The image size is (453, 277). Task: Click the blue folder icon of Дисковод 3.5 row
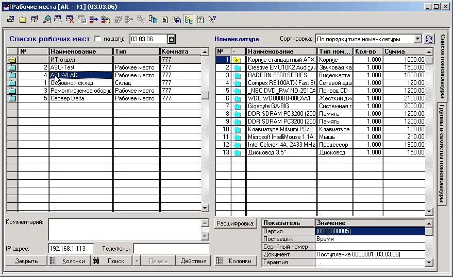pos(237,152)
